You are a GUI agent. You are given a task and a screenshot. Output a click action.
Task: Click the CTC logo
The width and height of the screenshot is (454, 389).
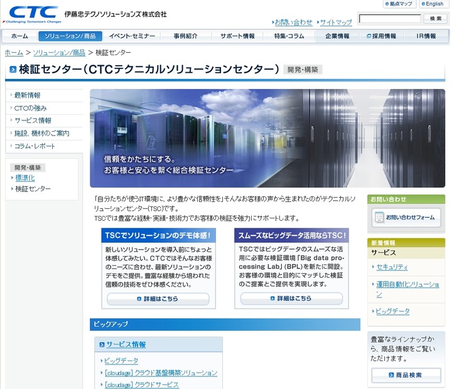coord(33,14)
